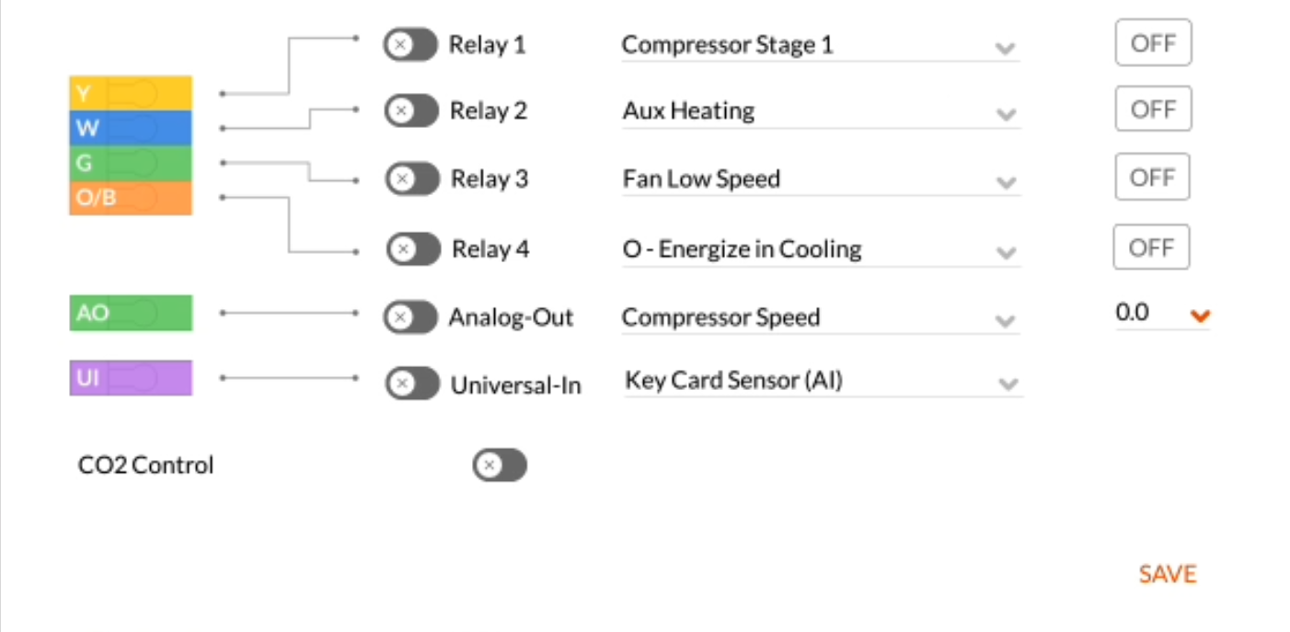
Task: Click the green G terminal block
Action: (x=131, y=164)
